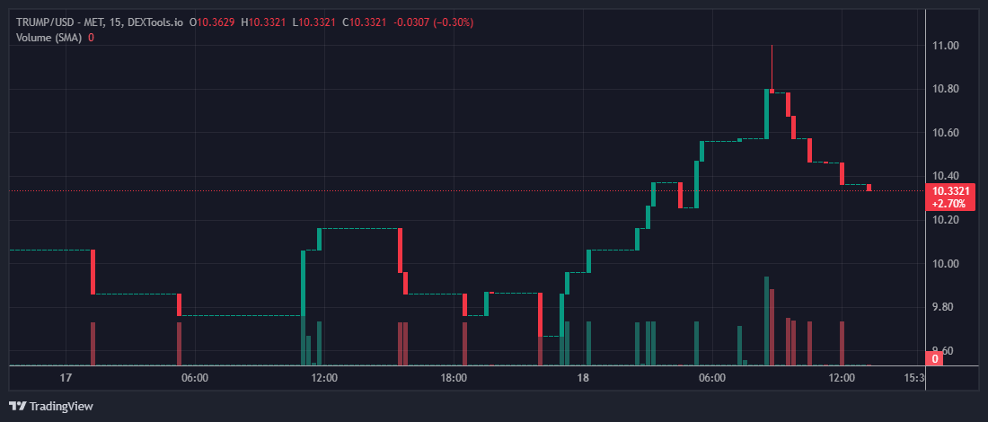Click the TradingView logo
988x422 pixels.
point(50,406)
